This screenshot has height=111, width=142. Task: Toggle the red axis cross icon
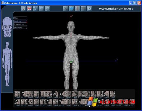tap(78, 9)
